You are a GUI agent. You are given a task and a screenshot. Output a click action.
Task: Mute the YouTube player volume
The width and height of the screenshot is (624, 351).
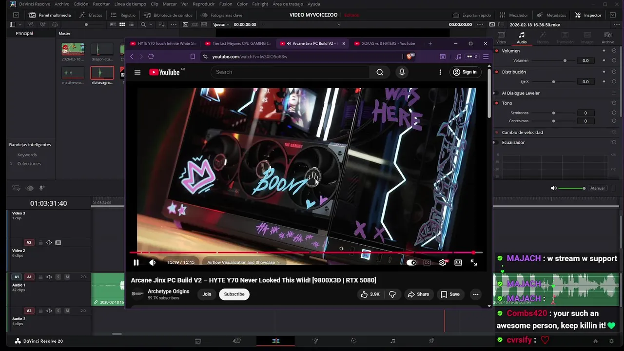(x=153, y=262)
